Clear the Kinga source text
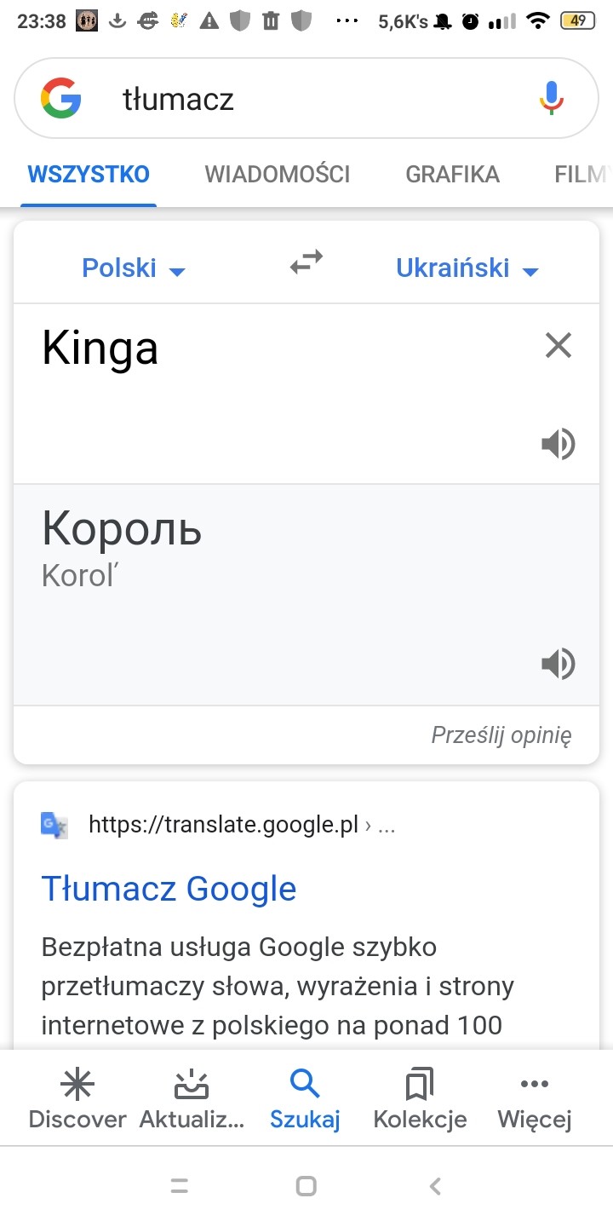Image resolution: width=613 pixels, height=1227 pixels. pos(559,346)
